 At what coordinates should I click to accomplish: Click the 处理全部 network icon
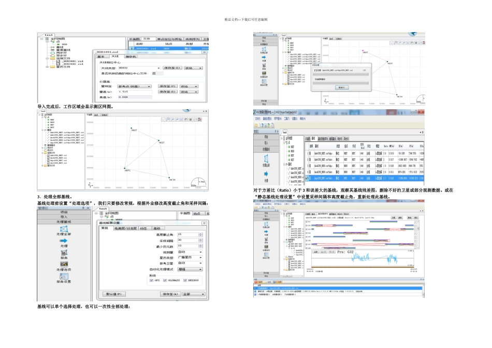point(64,229)
